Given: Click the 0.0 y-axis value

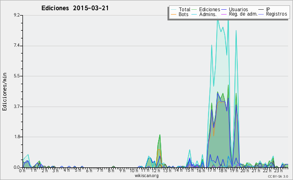Looking at the screenshot, I should point(17,167).
